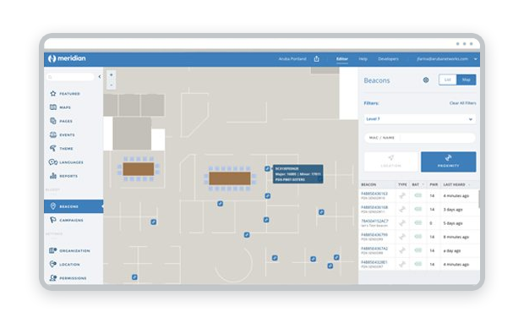Click battery icon in the 'a day ago' row

[418, 250]
